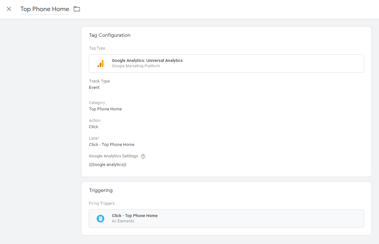Click the Label field label

click(x=94, y=138)
